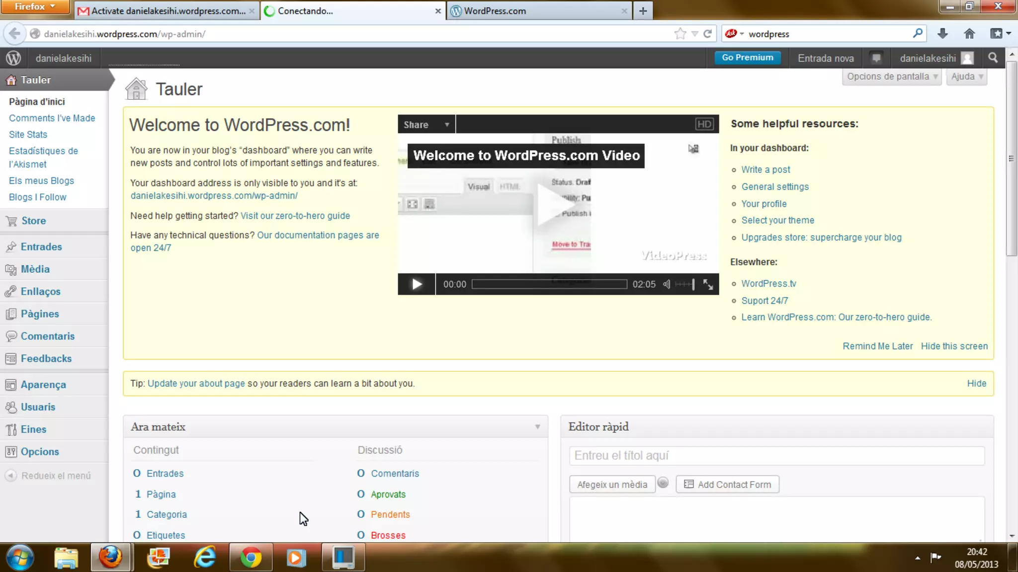Viewport: 1018px width, 572px height.
Task: Toggle HD quality on the video
Action: click(704, 124)
